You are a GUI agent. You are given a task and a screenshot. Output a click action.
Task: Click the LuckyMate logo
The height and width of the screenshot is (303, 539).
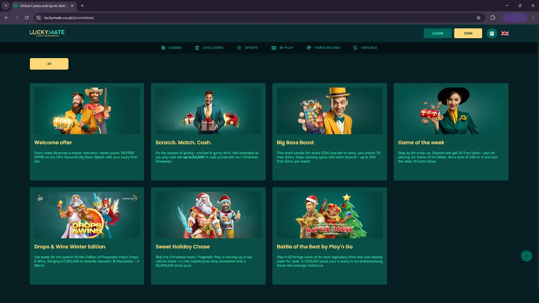[47, 33]
